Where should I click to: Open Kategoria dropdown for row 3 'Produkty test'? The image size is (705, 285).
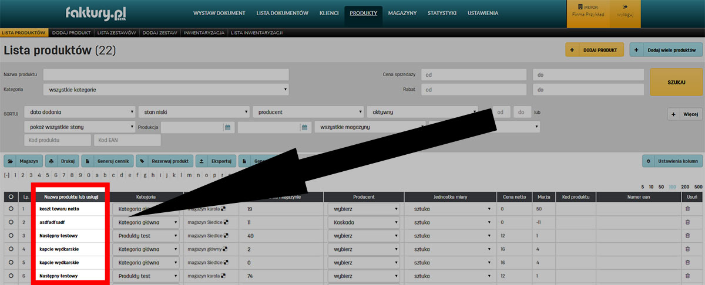pos(147,236)
